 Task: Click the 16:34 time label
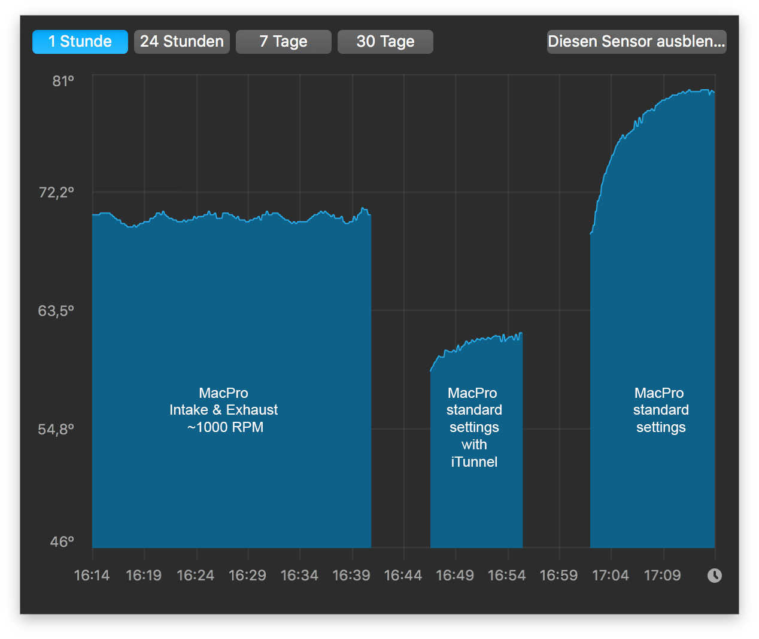[x=299, y=576]
